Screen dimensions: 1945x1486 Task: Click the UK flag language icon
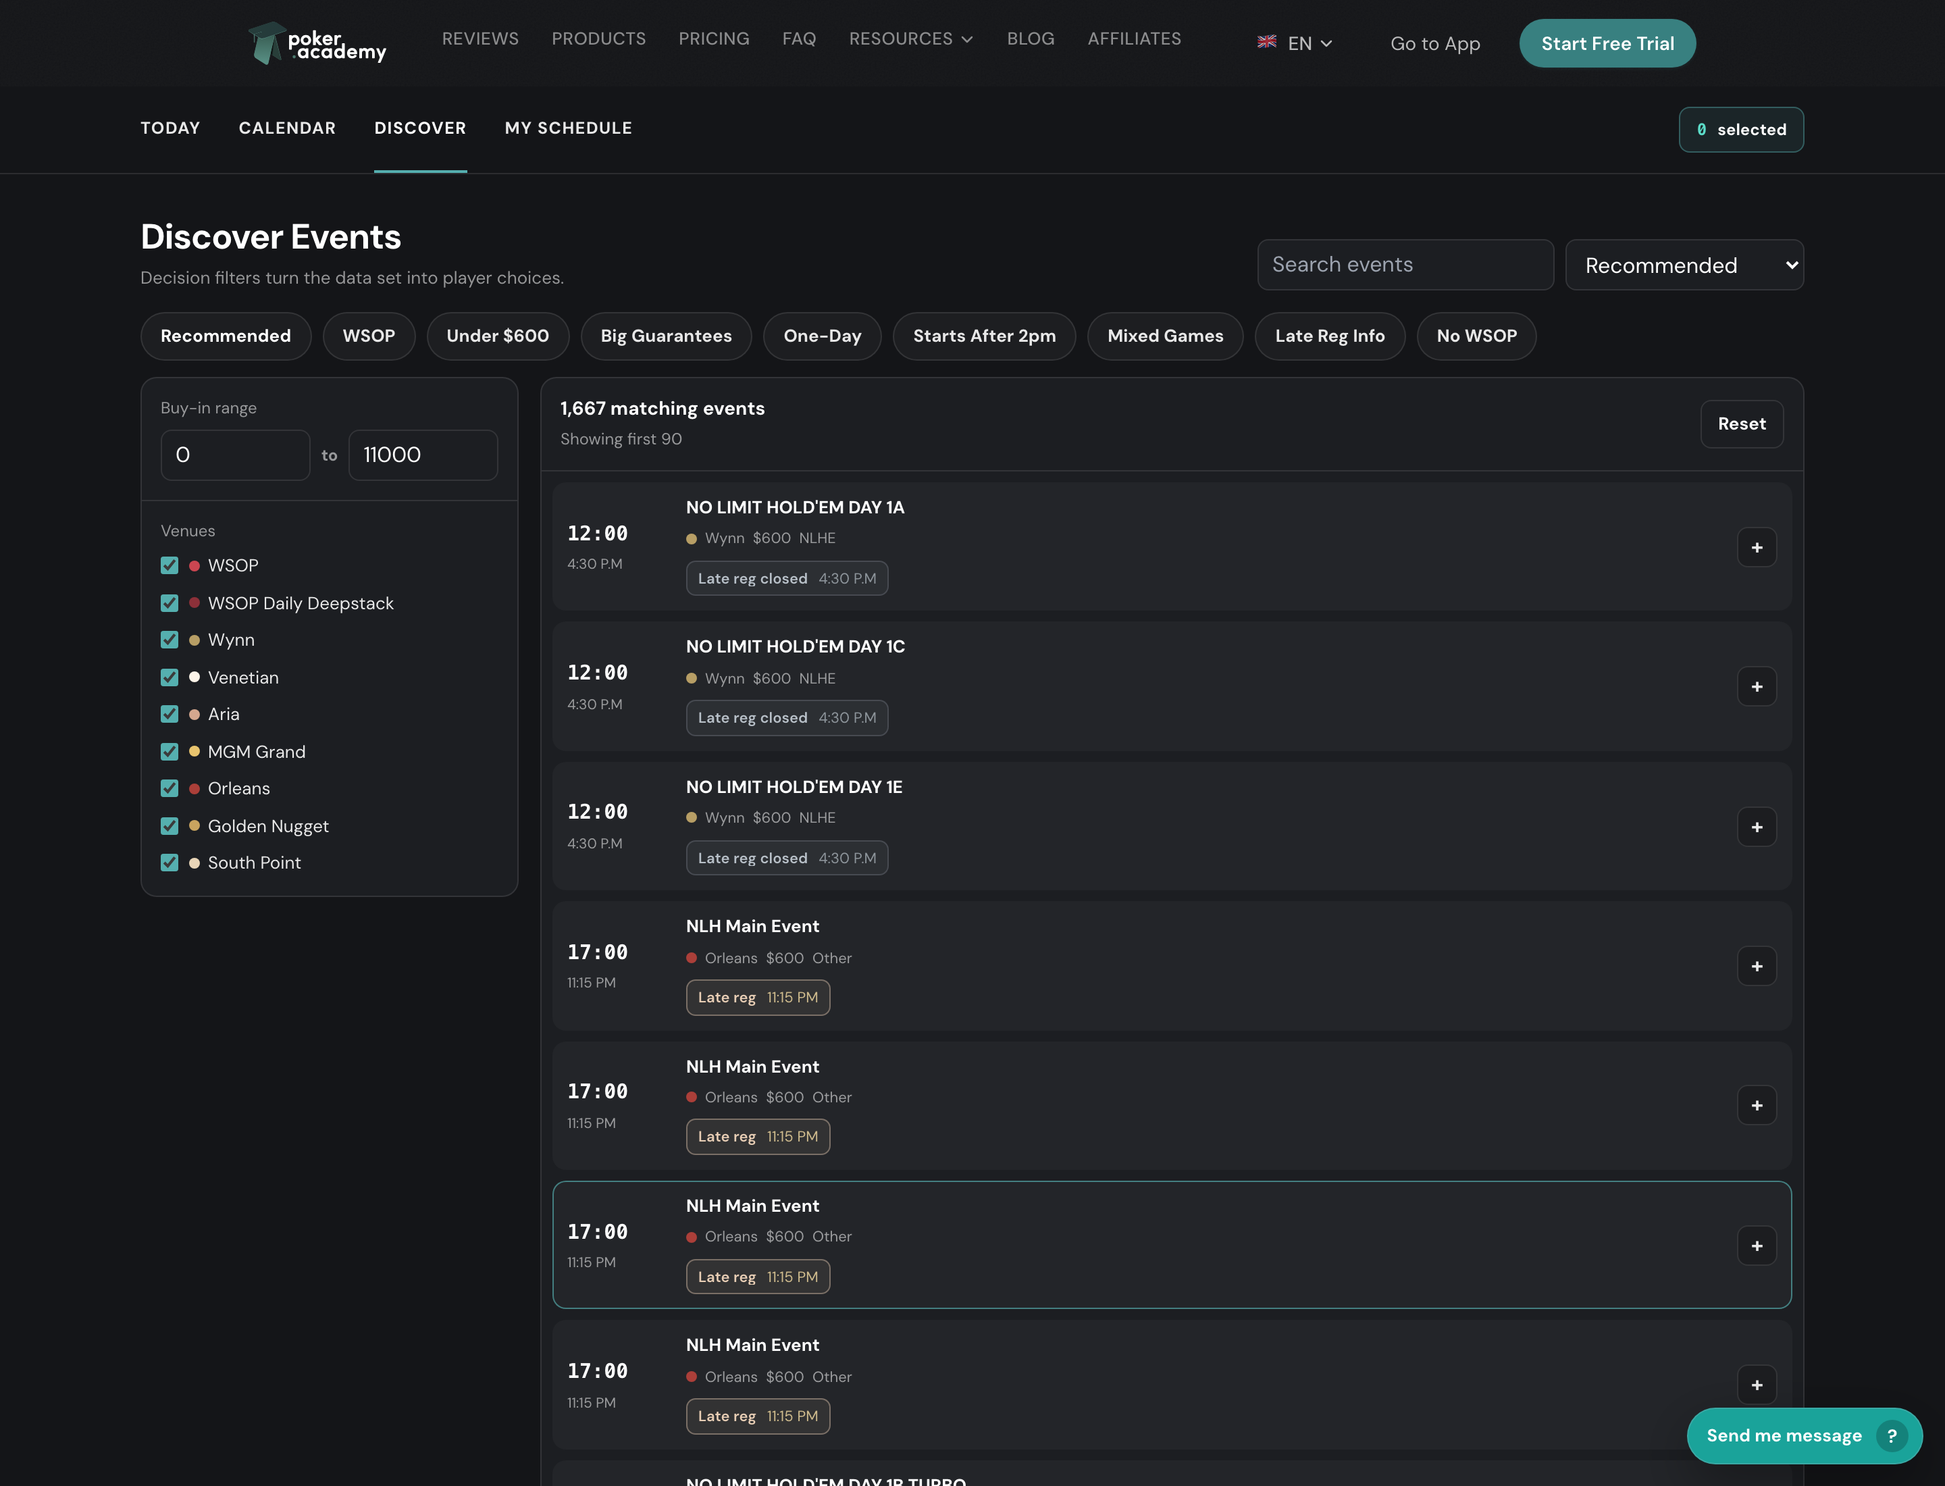(1266, 42)
